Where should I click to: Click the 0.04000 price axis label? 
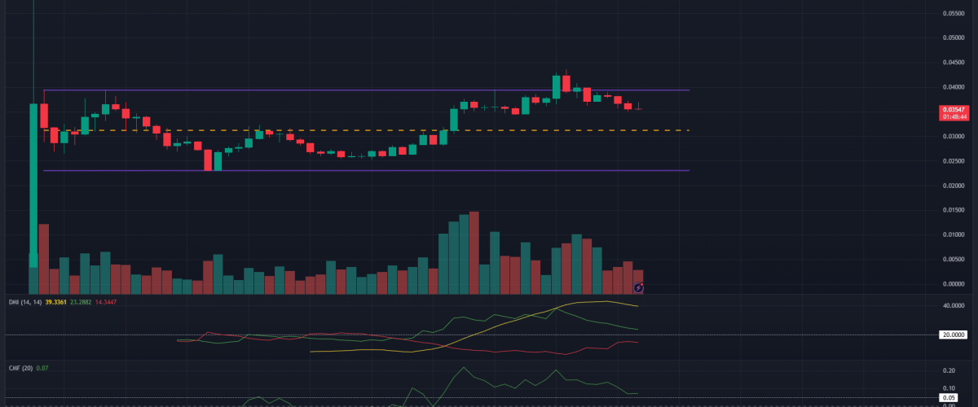pos(953,87)
